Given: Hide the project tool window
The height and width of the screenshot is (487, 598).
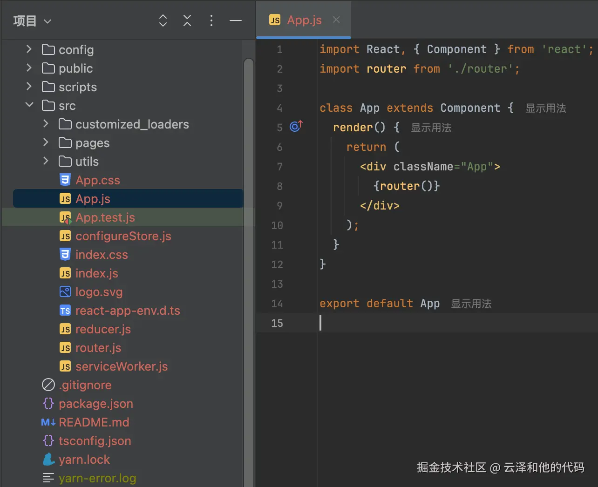Looking at the screenshot, I should 235,20.
